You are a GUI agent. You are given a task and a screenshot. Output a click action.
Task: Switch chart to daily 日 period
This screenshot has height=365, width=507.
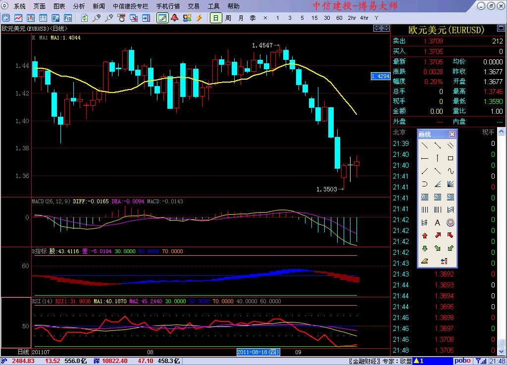[x=215, y=18]
